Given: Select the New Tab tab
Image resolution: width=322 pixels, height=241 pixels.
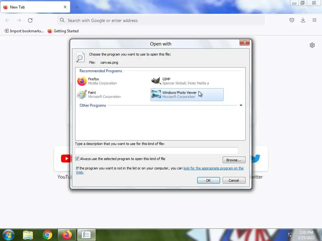Looking at the screenshot, I should 35,7.
